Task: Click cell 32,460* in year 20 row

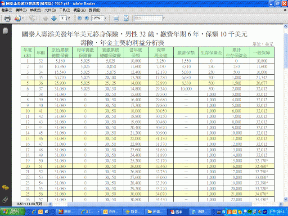Action: (262, 166)
